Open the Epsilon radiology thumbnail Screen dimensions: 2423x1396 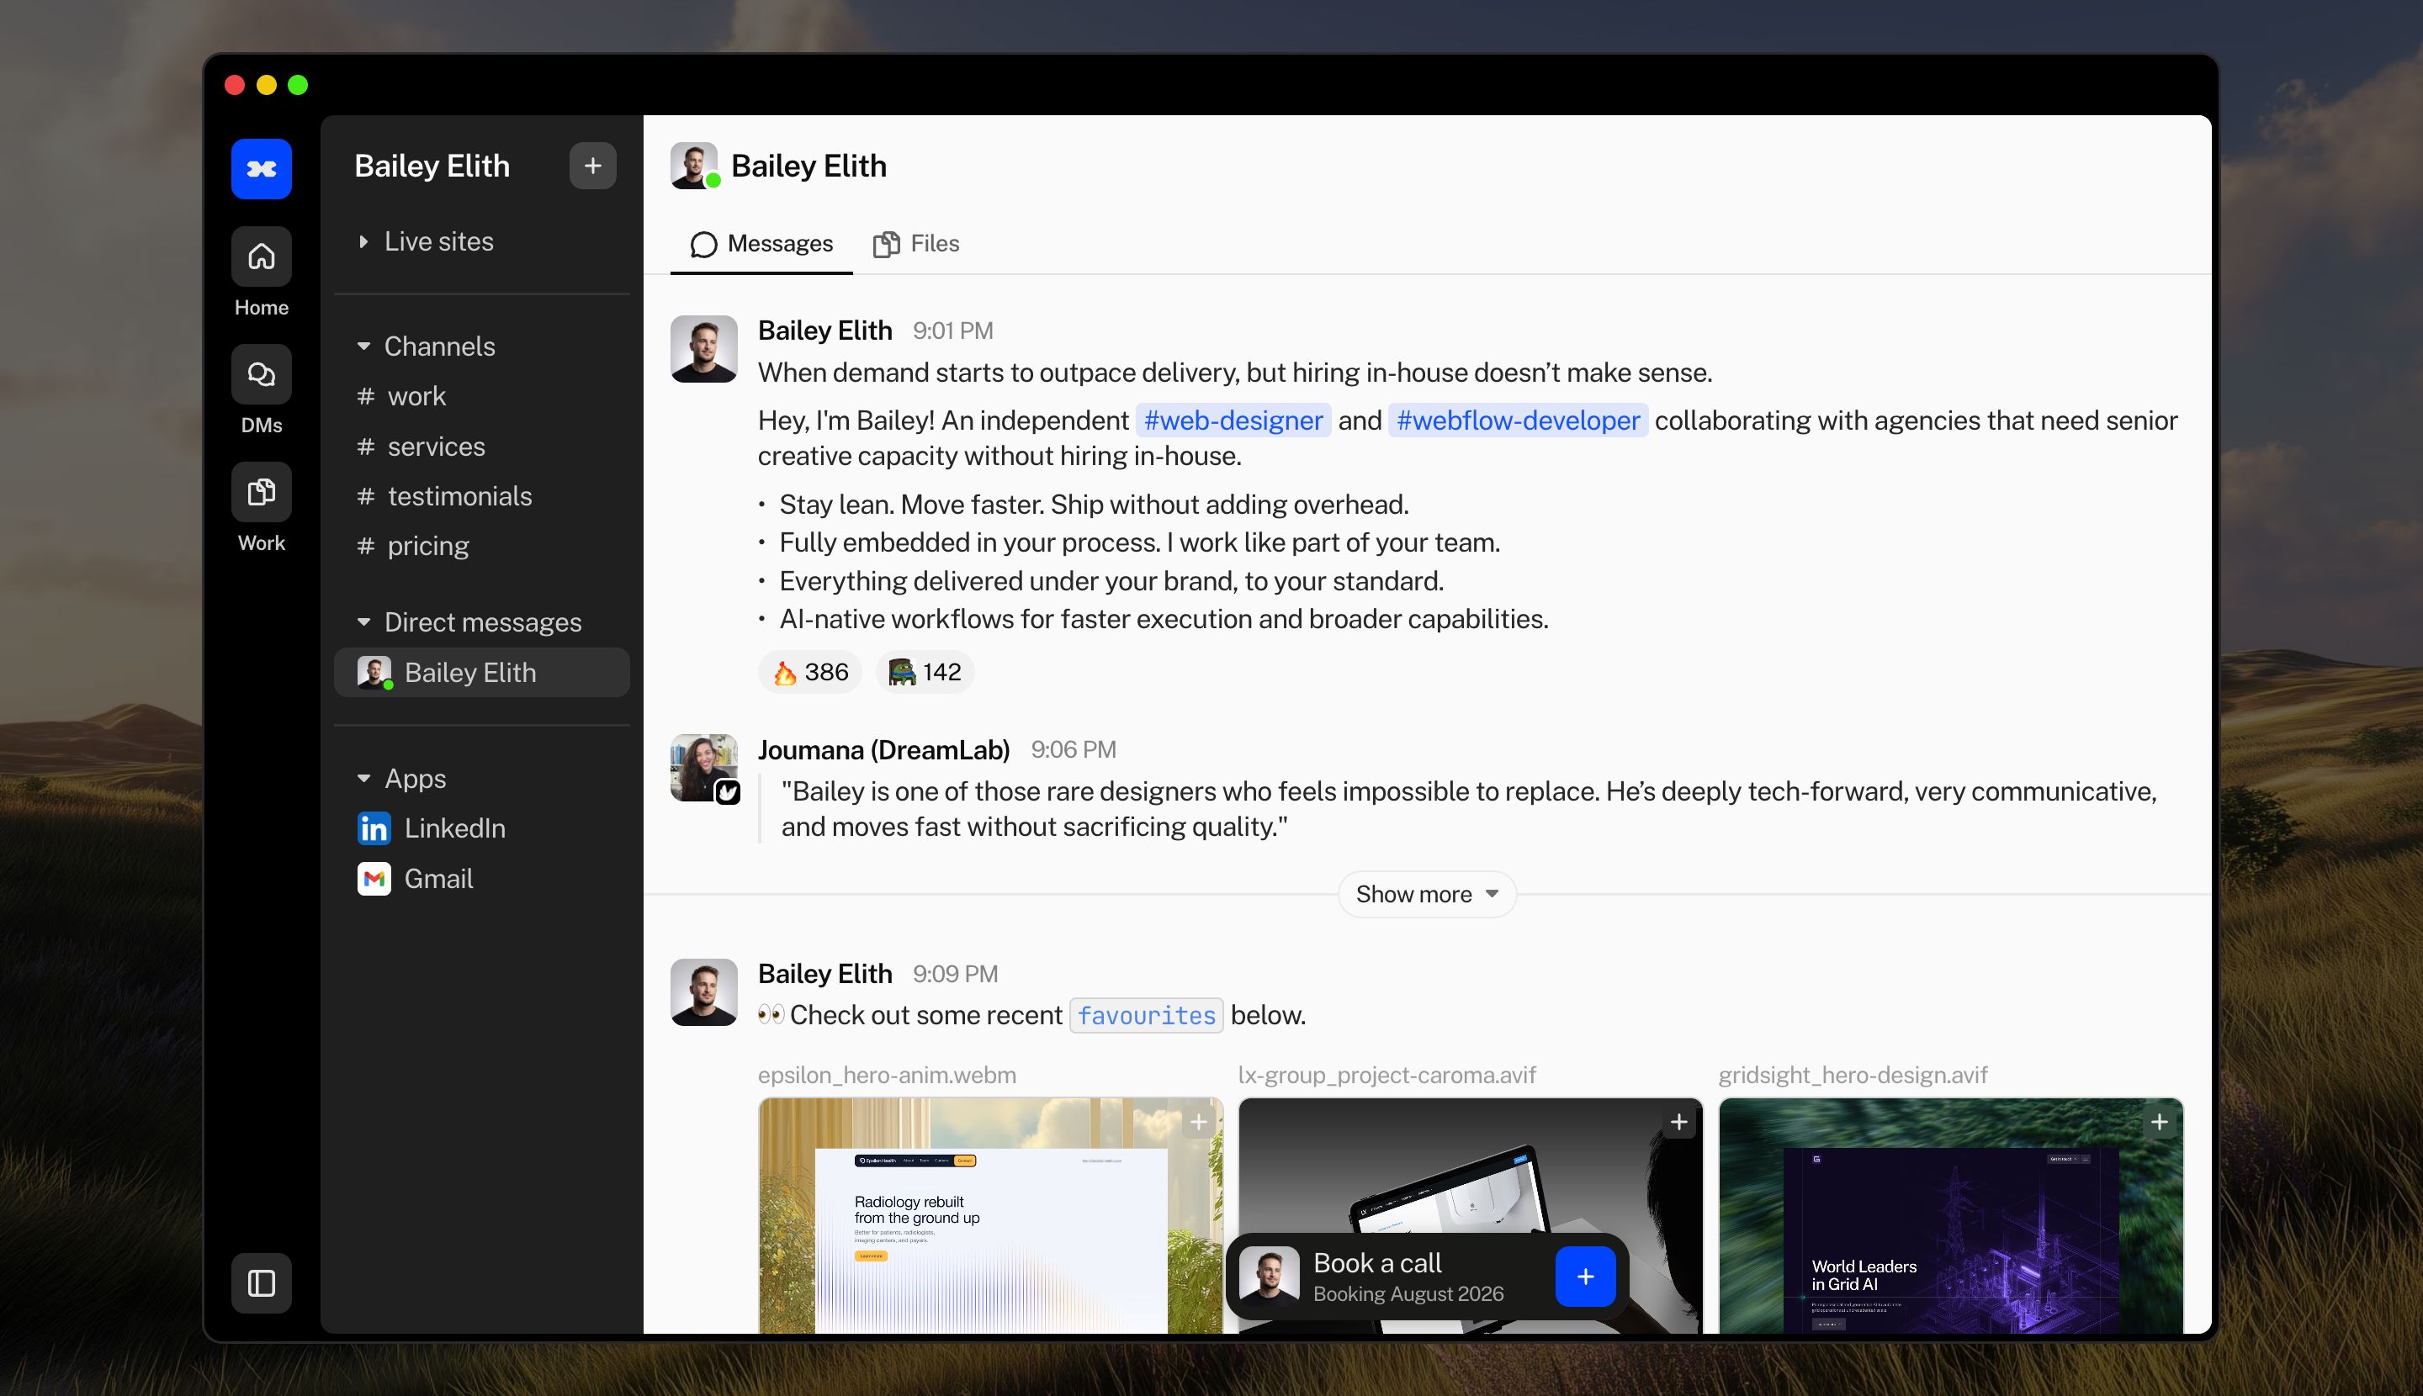pyautogui.click(x=991, y=1216)
